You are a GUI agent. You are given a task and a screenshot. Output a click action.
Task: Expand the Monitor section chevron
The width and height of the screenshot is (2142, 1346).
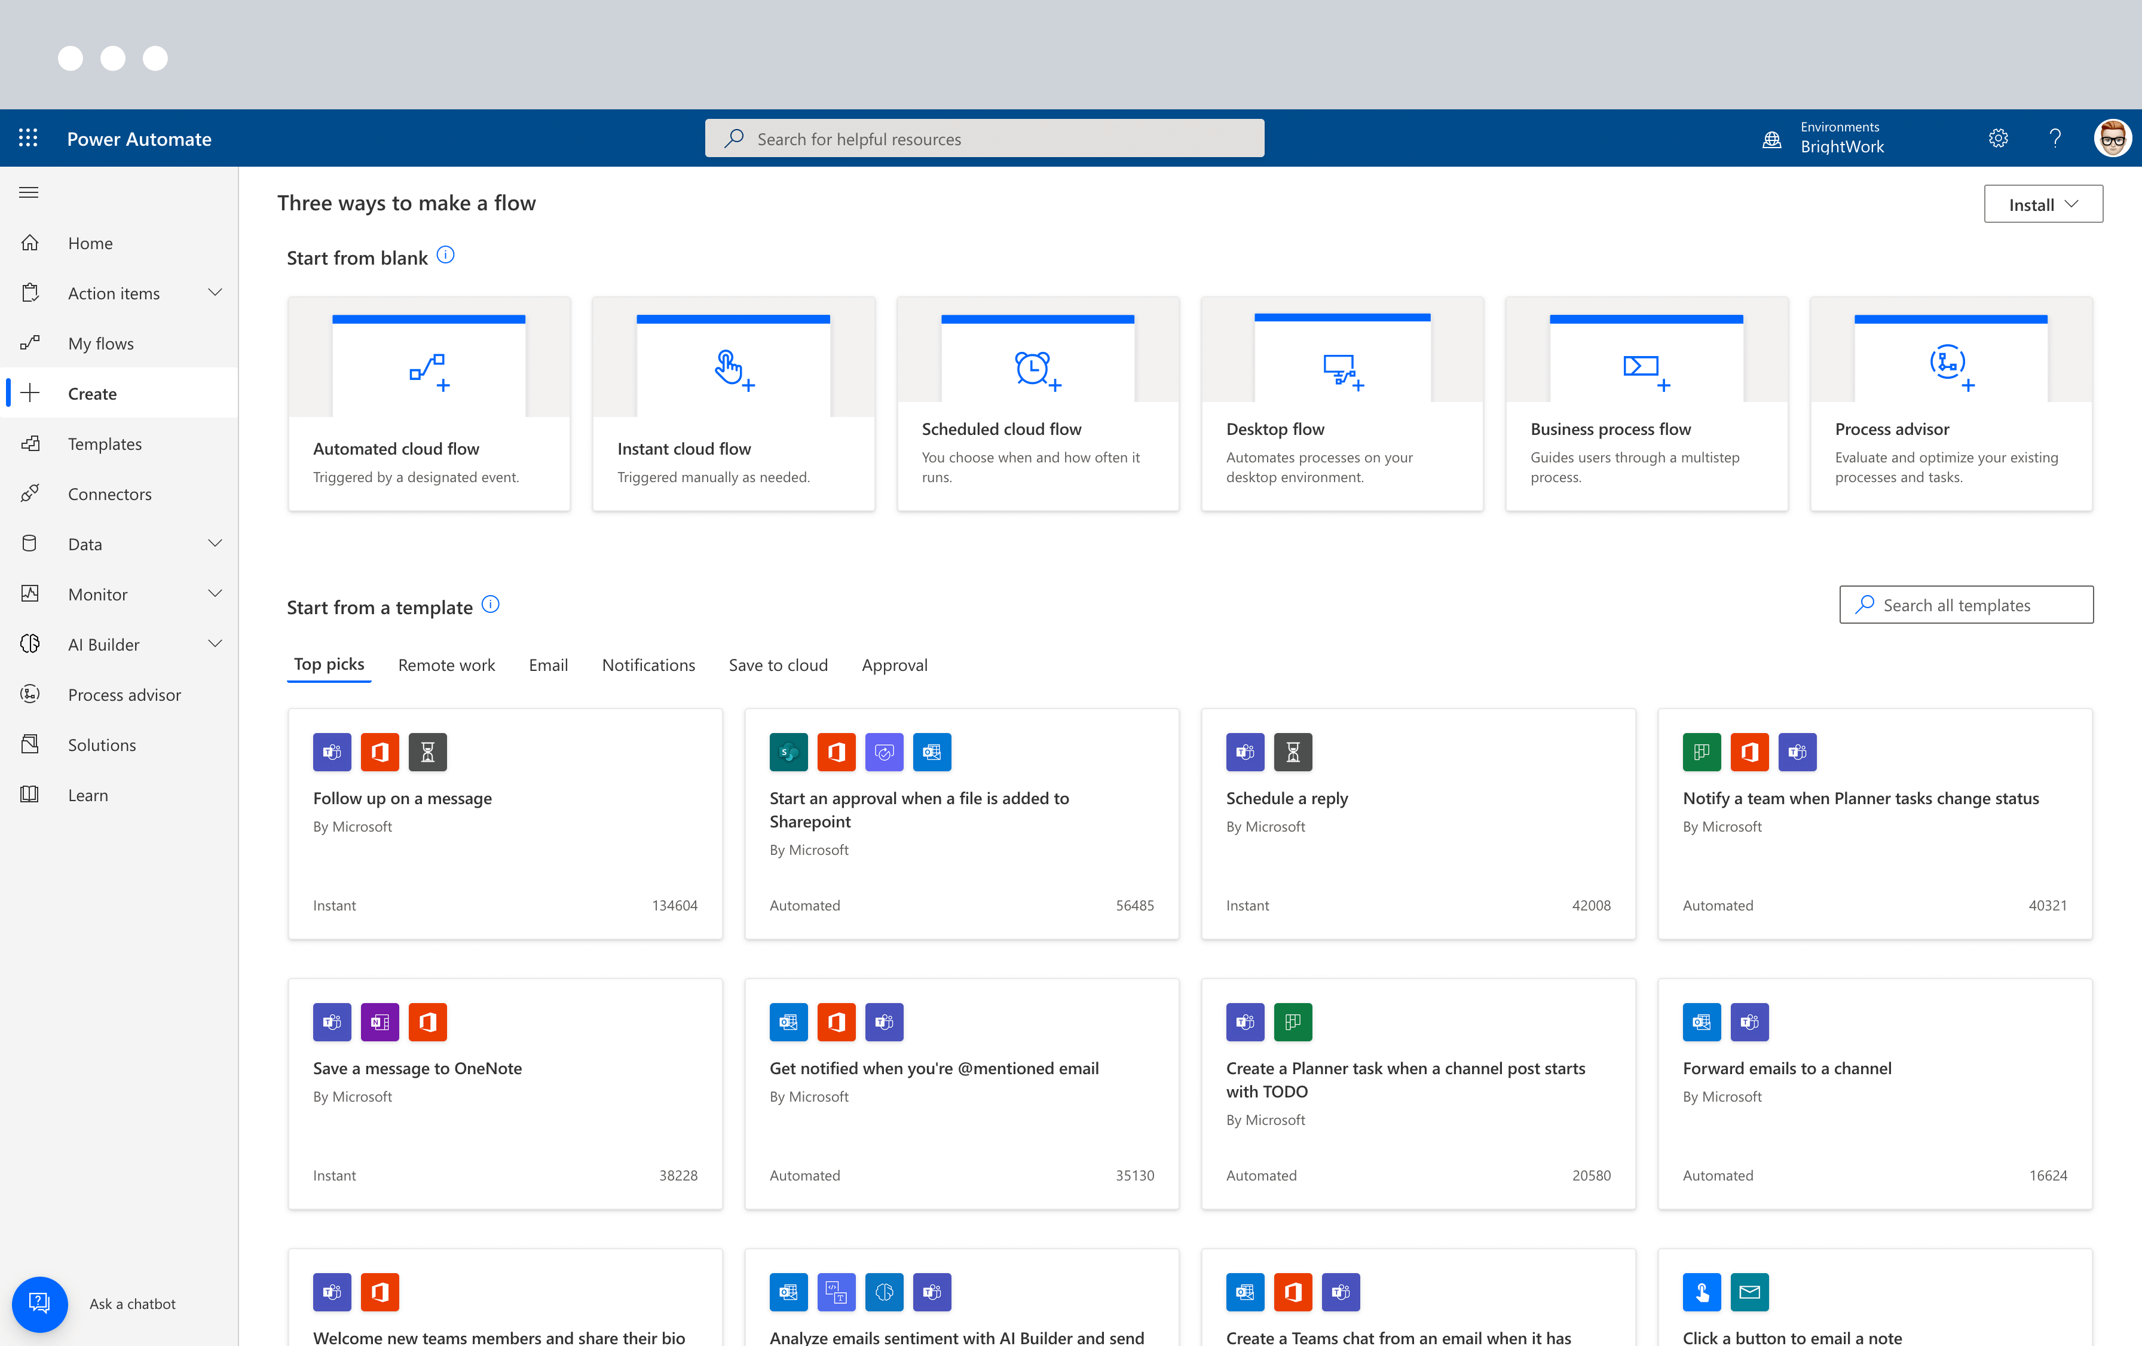coord(215,594)
